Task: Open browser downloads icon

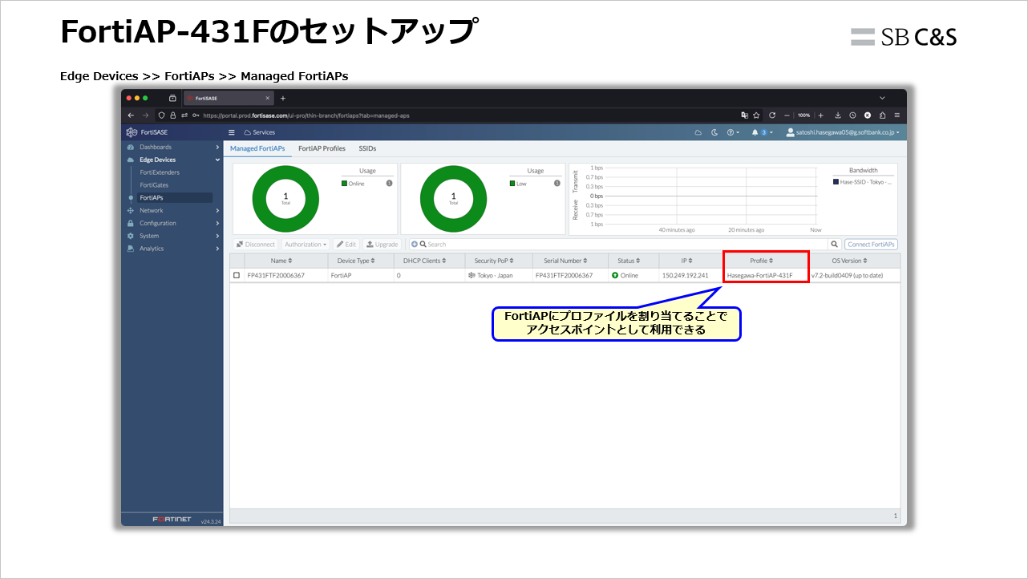Action: pos(838,115)
